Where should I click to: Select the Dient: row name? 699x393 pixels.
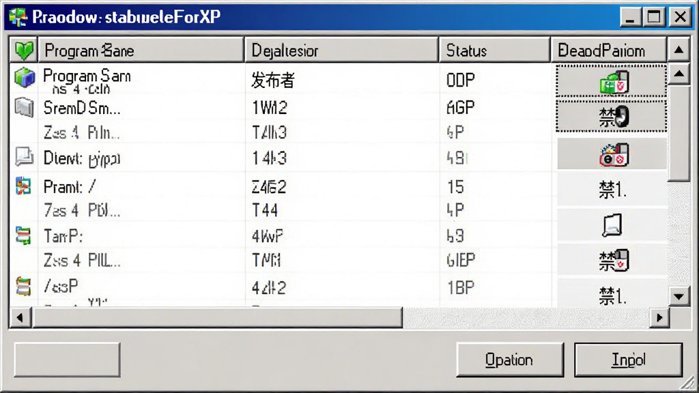82,158
